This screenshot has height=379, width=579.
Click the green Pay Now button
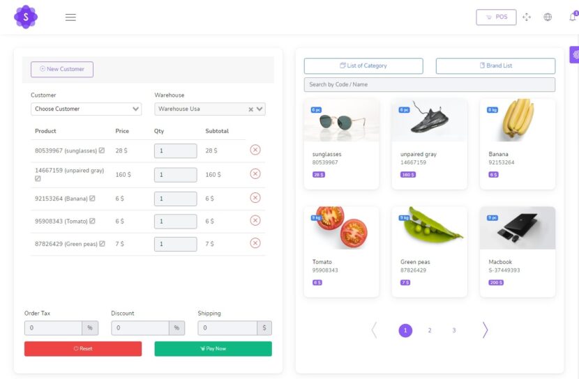coord(213,349)
